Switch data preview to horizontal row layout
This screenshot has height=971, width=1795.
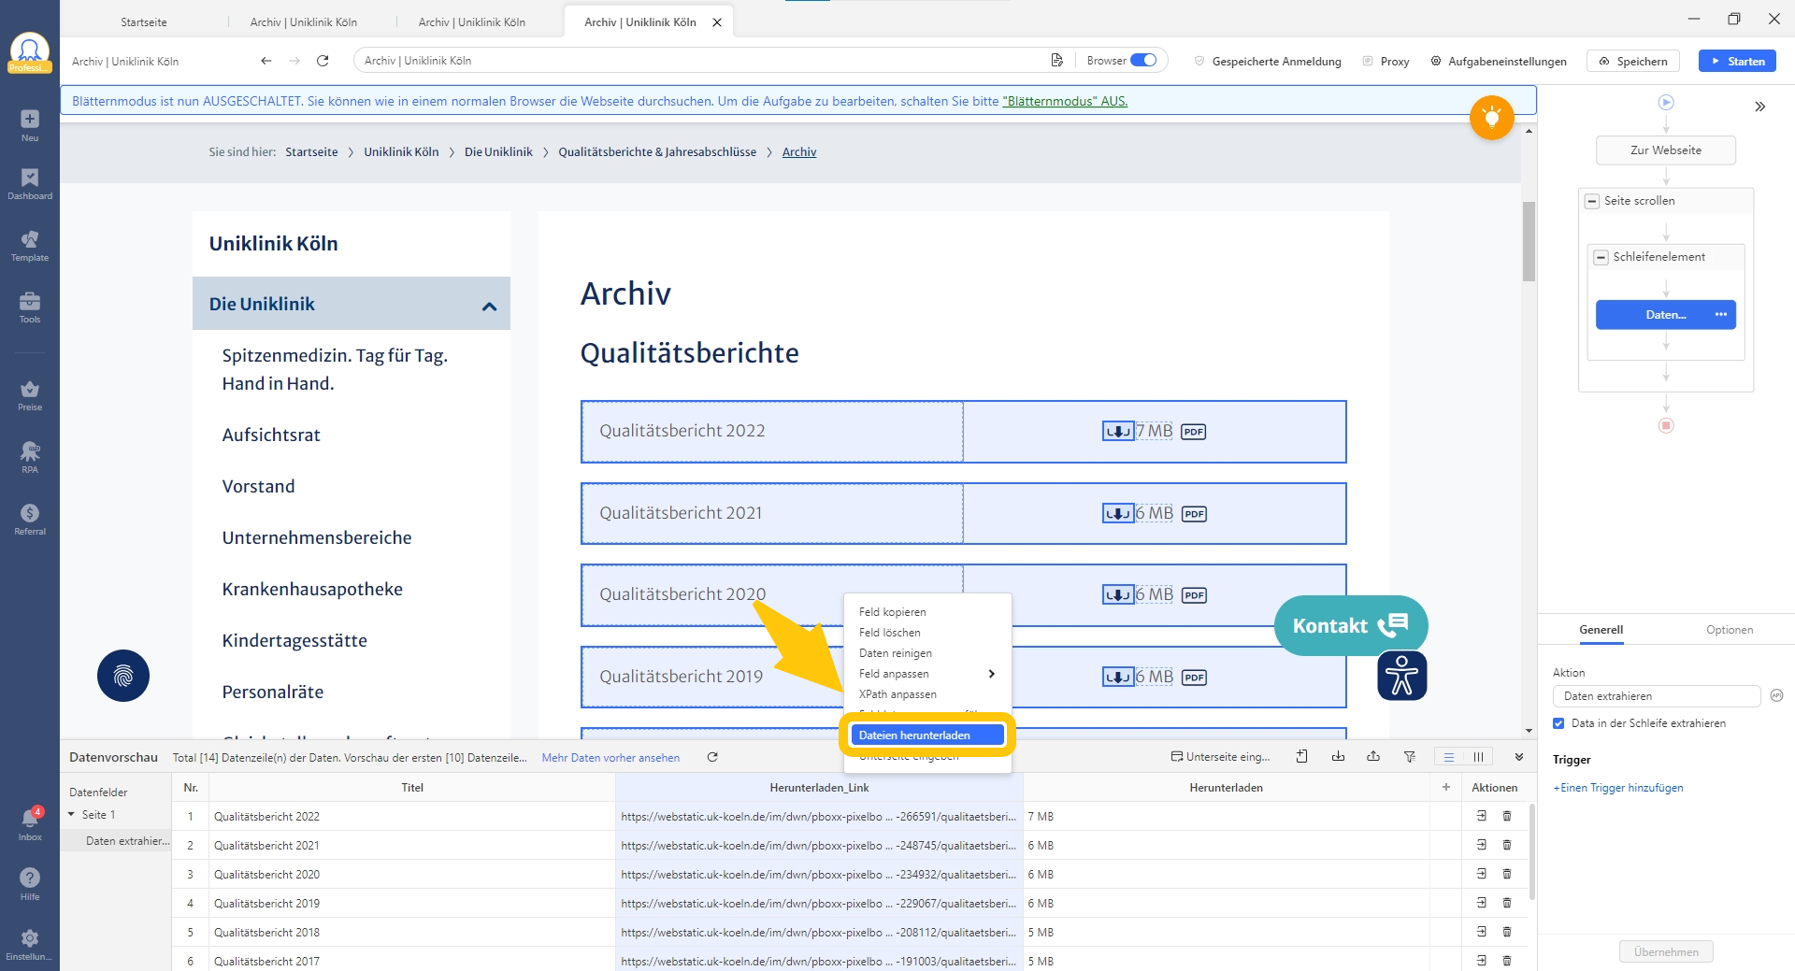pyautogui.click(x=1449, y=757)
